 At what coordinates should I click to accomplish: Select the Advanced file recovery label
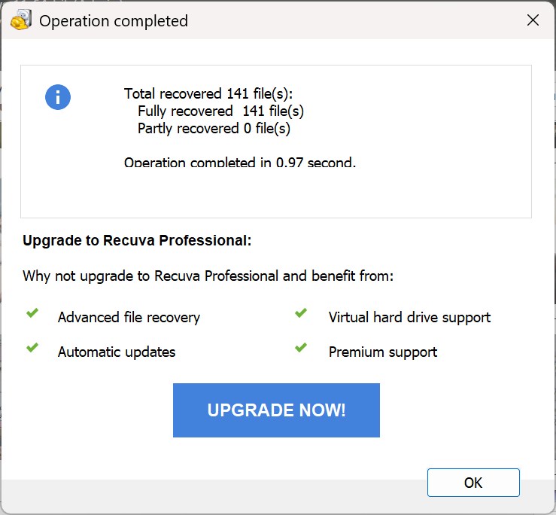129,317
